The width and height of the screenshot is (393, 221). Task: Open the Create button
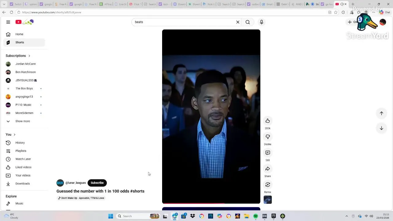[353, 22]
